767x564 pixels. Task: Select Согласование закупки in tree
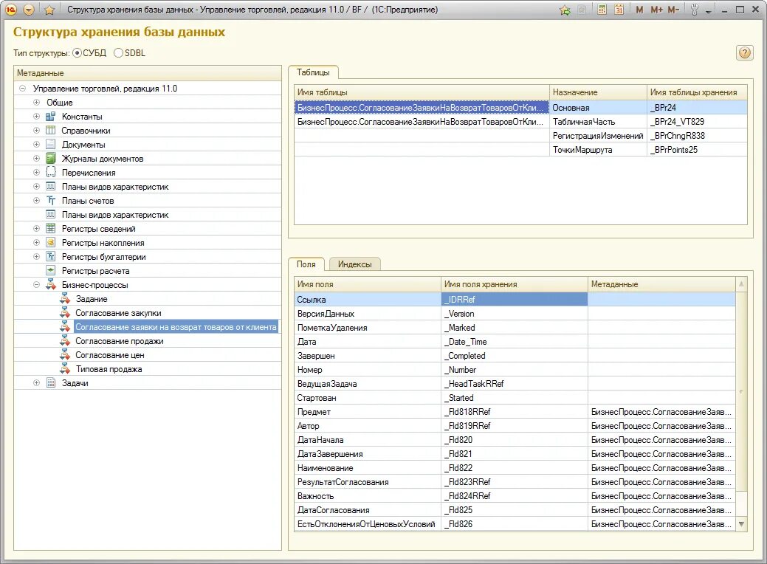(x=118, y=313)
